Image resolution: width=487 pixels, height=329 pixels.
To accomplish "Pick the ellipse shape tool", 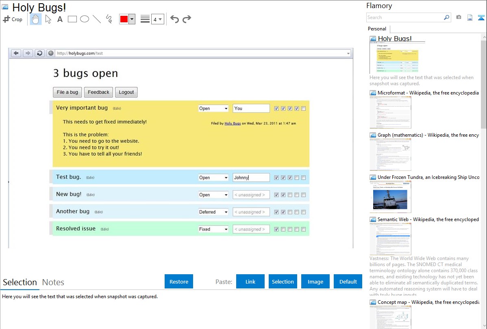I will click(85, 19).
